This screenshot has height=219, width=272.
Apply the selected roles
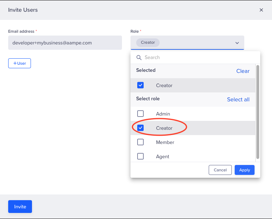pos(245,170)
